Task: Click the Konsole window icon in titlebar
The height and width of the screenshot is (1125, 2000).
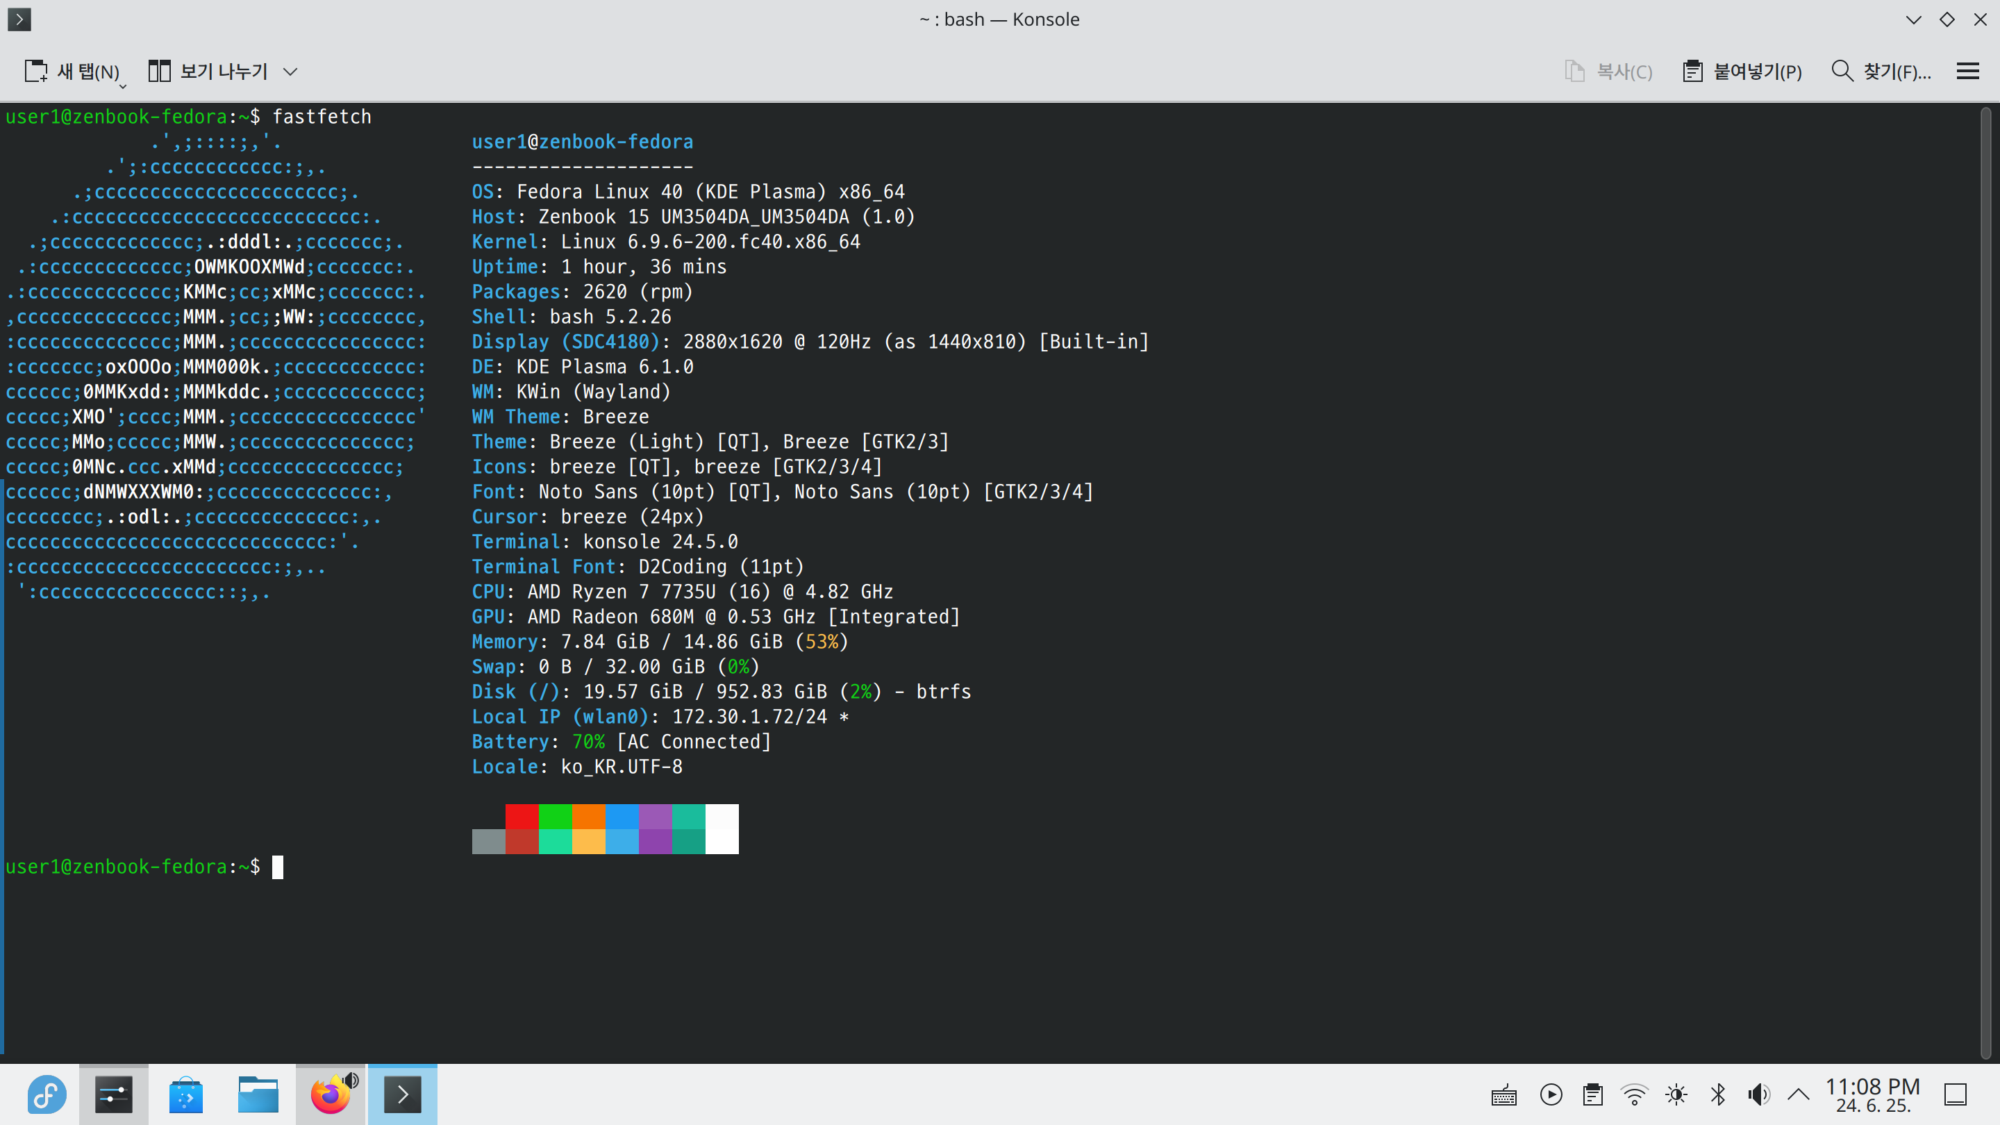Action: point(19,19)
